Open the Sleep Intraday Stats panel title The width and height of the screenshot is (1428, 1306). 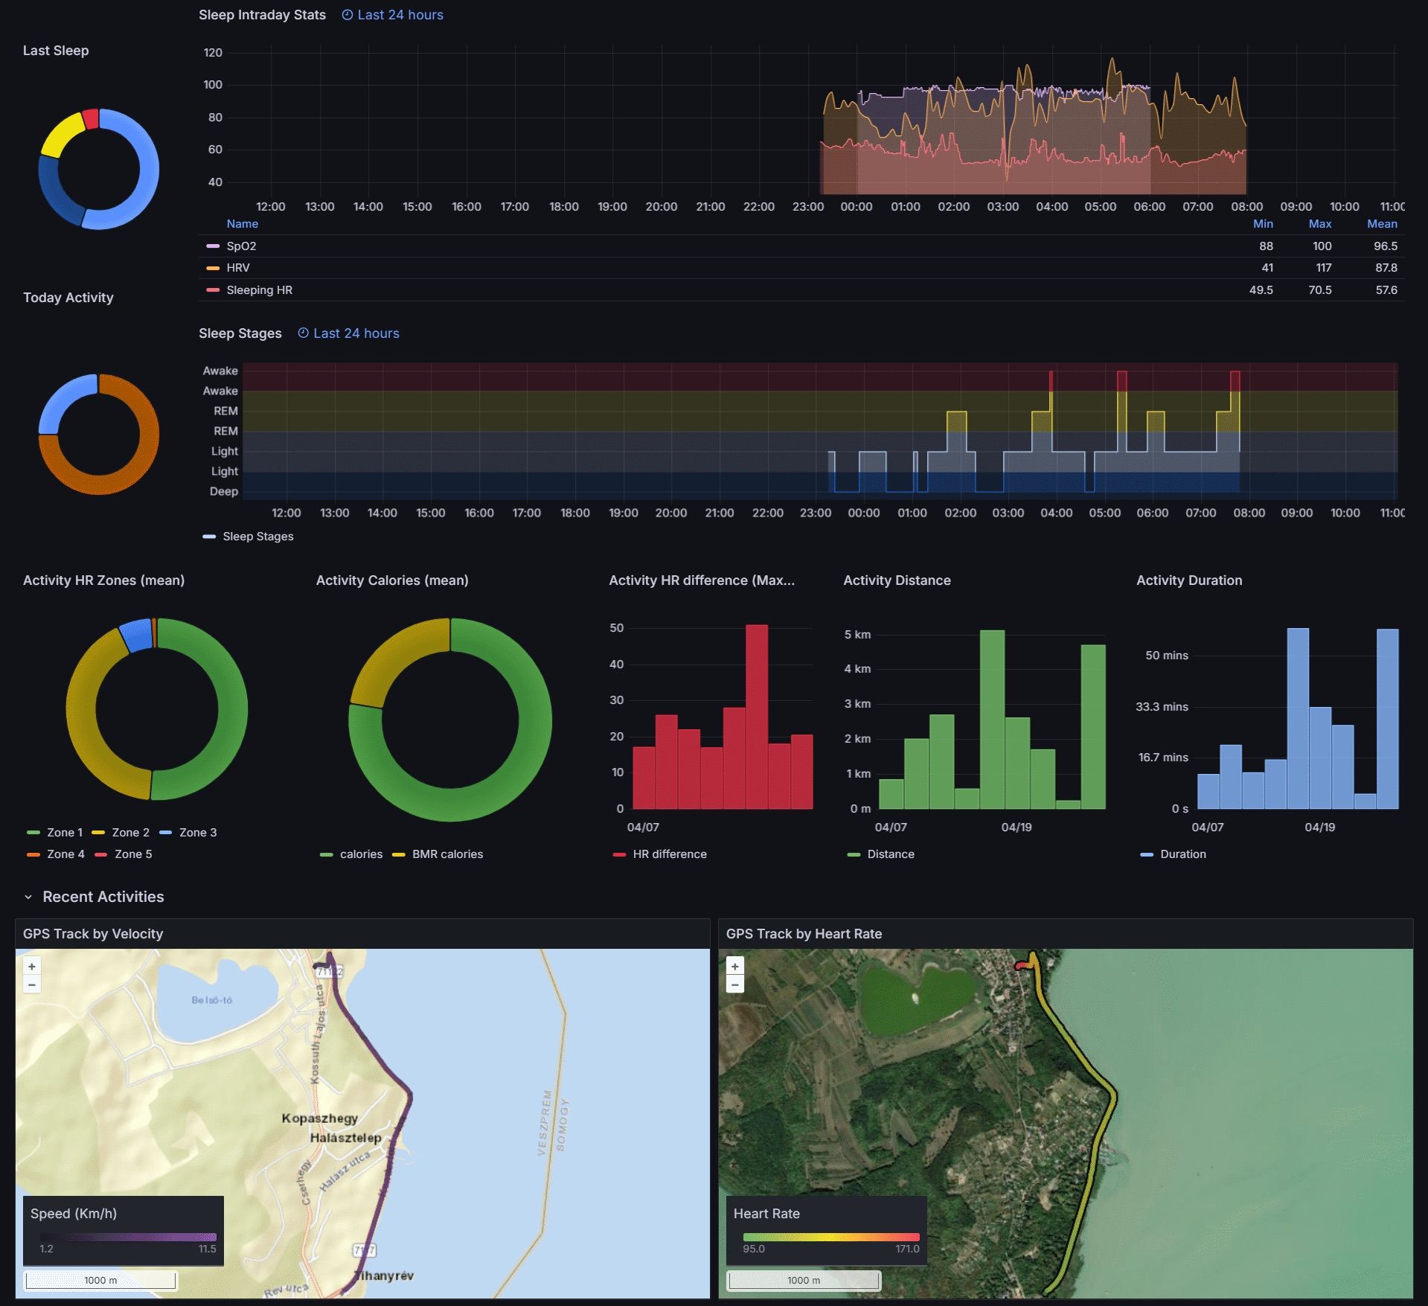point(262,15)
